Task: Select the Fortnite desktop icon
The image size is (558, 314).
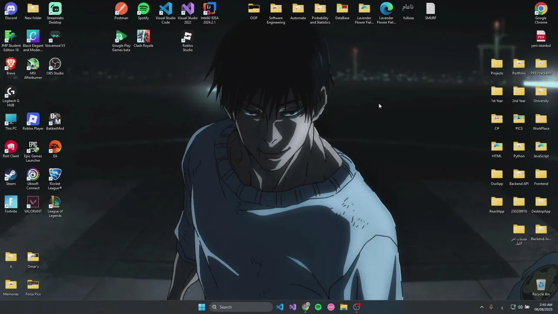Action: click(11, 205)
